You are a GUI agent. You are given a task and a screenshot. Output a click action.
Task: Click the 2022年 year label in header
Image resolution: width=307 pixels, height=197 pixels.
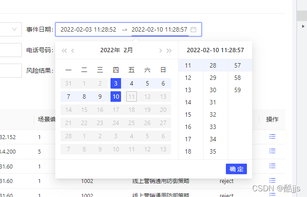click(110, 50)
